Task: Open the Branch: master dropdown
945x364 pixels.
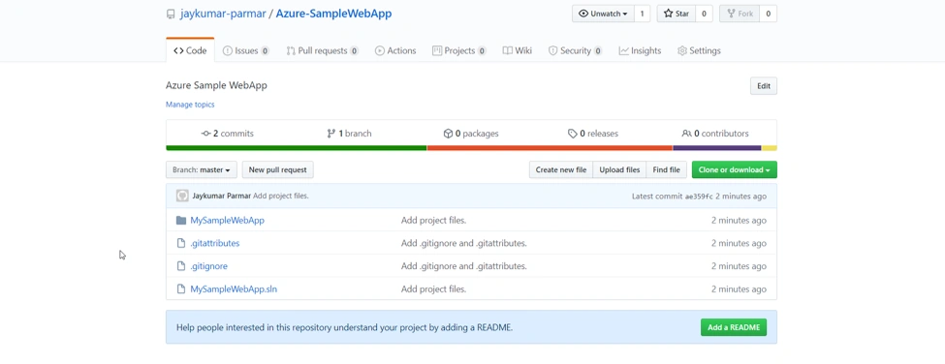Action: coord(202,169)
